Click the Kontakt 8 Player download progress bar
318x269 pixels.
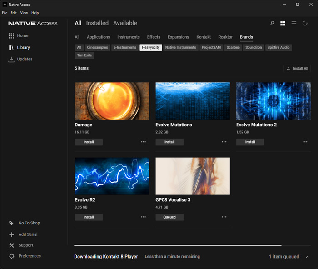178,246
